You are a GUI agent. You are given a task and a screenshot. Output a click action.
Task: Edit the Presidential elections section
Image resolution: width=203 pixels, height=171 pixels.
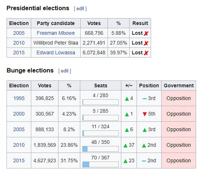coord(80,9)
